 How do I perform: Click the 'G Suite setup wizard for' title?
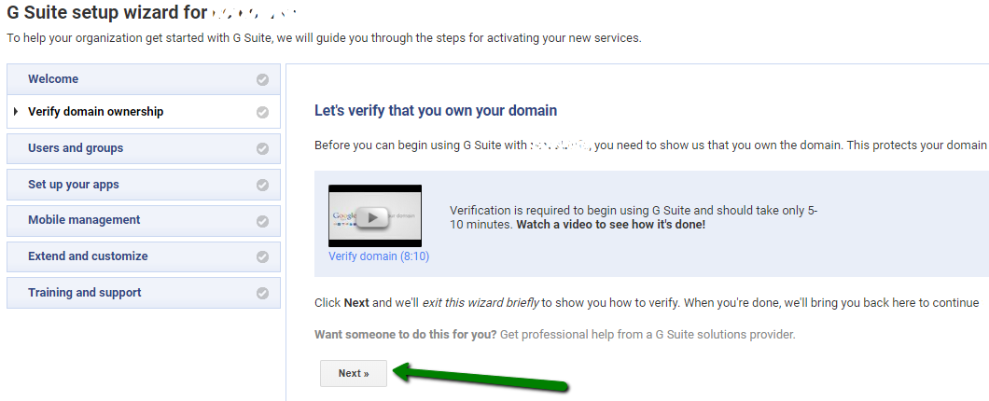106,12
